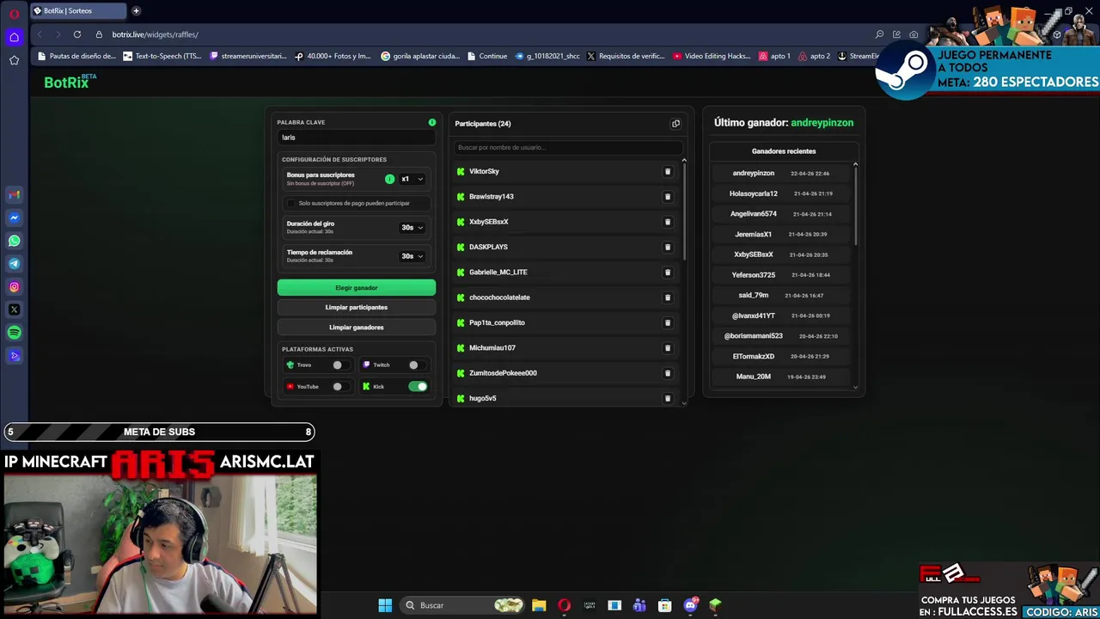Delete Gabrielle_MC_LITE entry trash icon
Viewport: 1100px width, 619px height.
coord(668,273)
